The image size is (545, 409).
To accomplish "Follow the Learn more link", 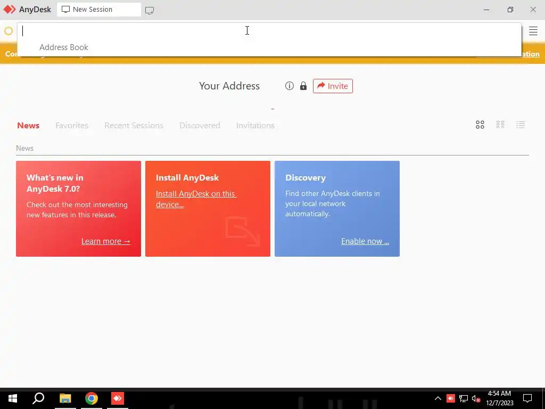I will click(106, 241).
